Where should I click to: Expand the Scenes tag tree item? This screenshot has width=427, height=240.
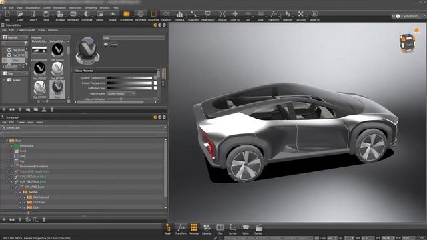pos(4,80)
